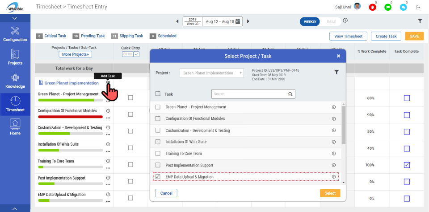Switch timesheet view to DAILY
Viewport: 429px width, 212px height.
pyautogui.click(x=331, y=21)
